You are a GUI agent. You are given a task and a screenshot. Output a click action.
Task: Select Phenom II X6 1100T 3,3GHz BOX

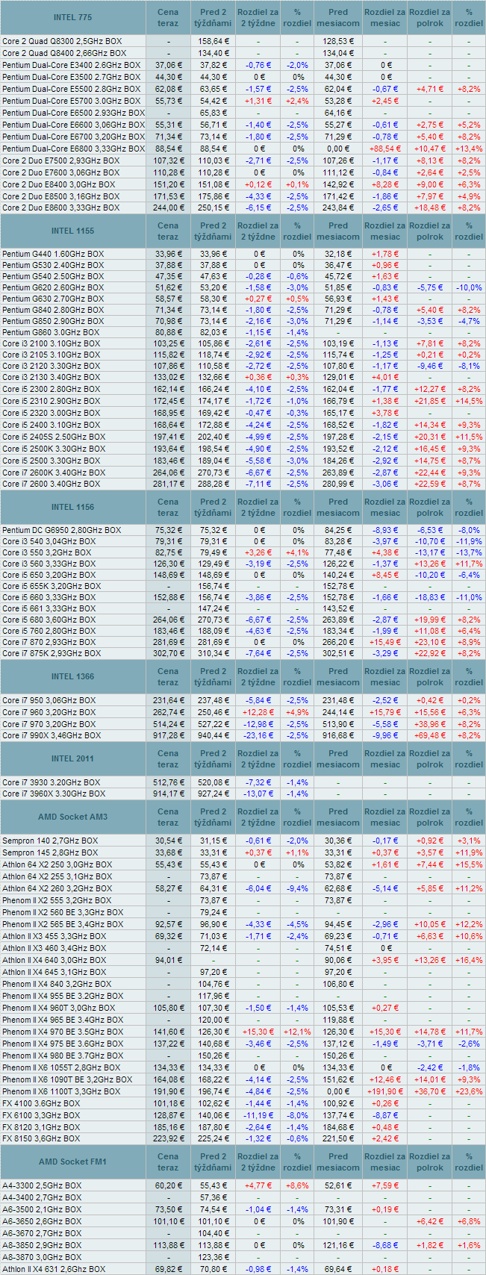(61, 1091)
